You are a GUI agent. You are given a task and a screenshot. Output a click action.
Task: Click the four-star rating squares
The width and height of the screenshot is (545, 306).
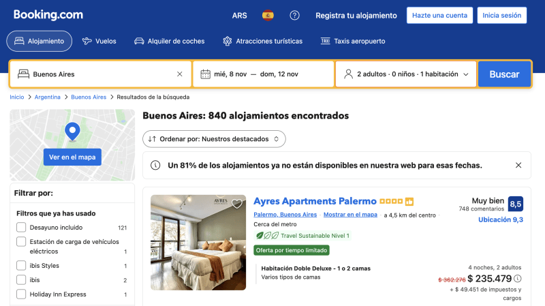coord(391,201)
